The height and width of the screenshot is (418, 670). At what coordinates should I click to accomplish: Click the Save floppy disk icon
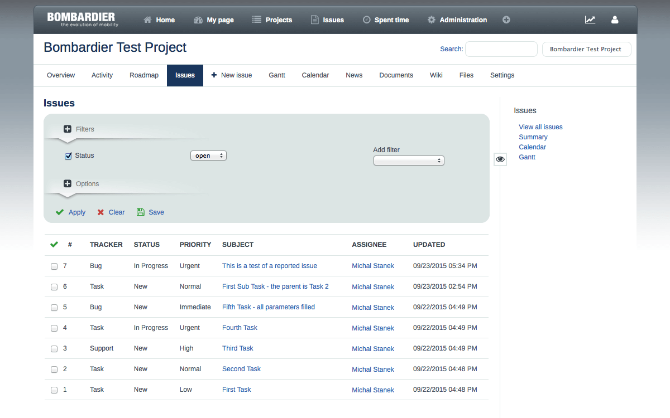pyautogui.click(x=141, y=212)
